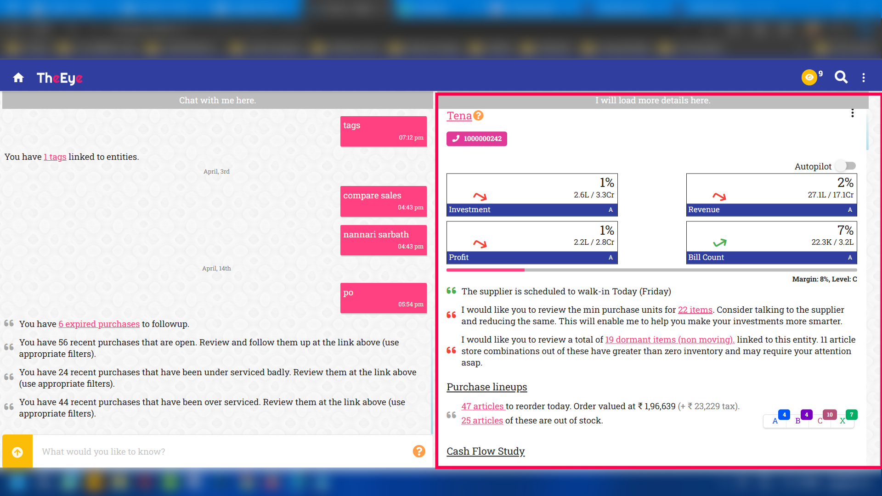Click the margin level progress bar
Viewport: 882px width, 496px height.
pos(651,270)
